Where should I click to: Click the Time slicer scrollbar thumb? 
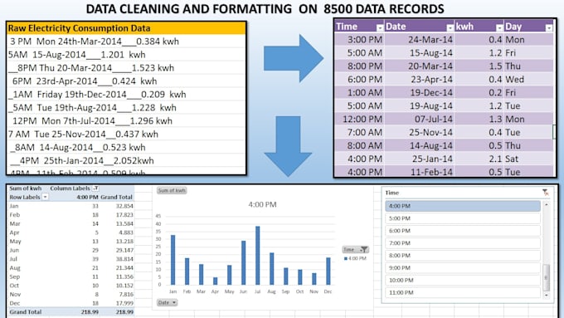point(547,277)
